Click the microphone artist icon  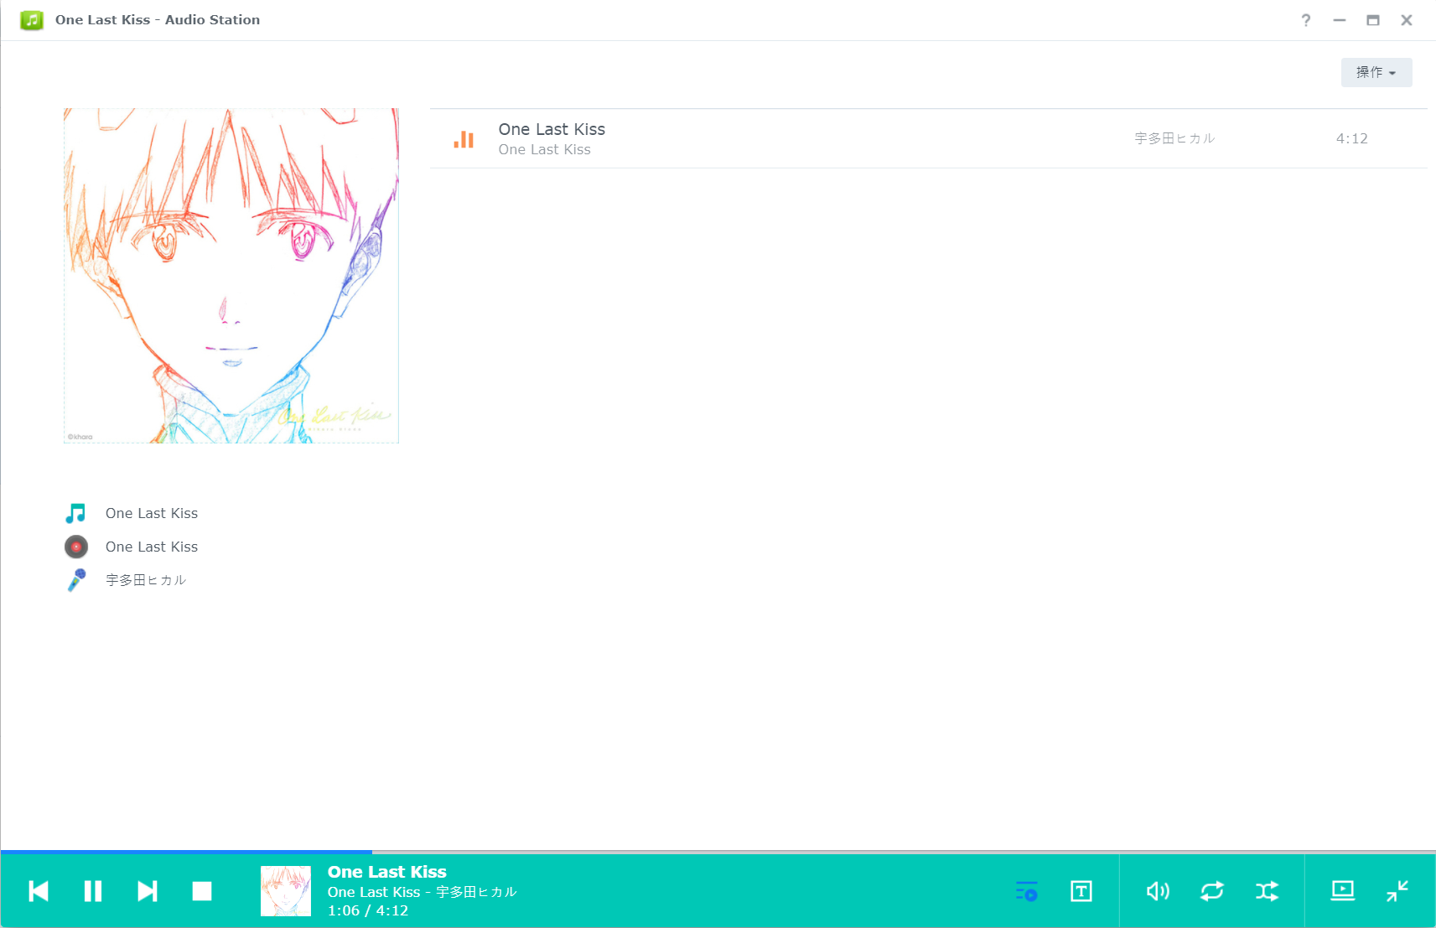(76, 580)
